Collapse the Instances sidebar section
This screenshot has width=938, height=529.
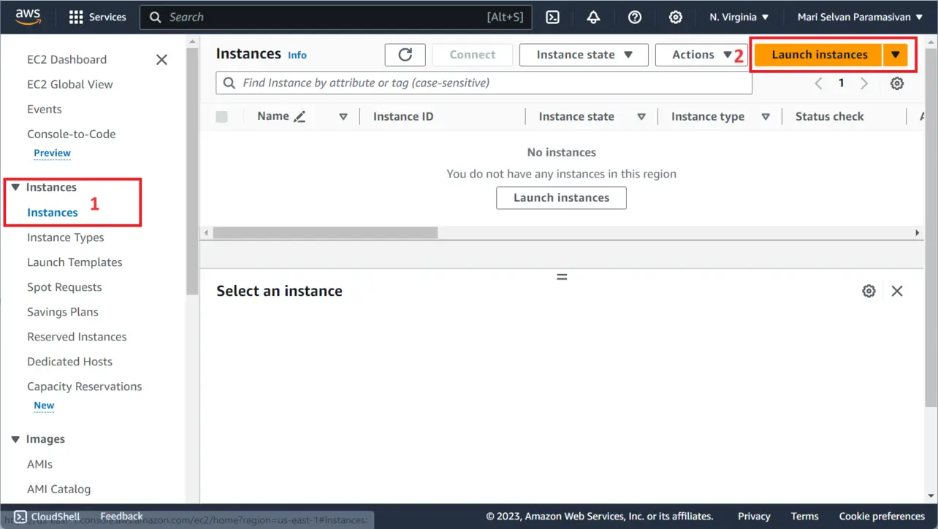coord(15,188)
